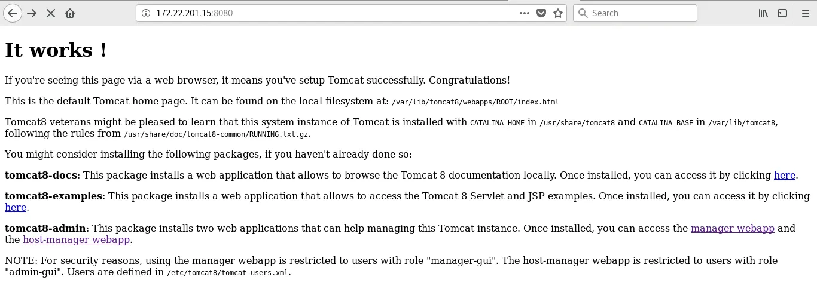The height and width of the screenshot is (292, 817).
Task: Bookmark this page with the star
Action: [x=557, y=13]
